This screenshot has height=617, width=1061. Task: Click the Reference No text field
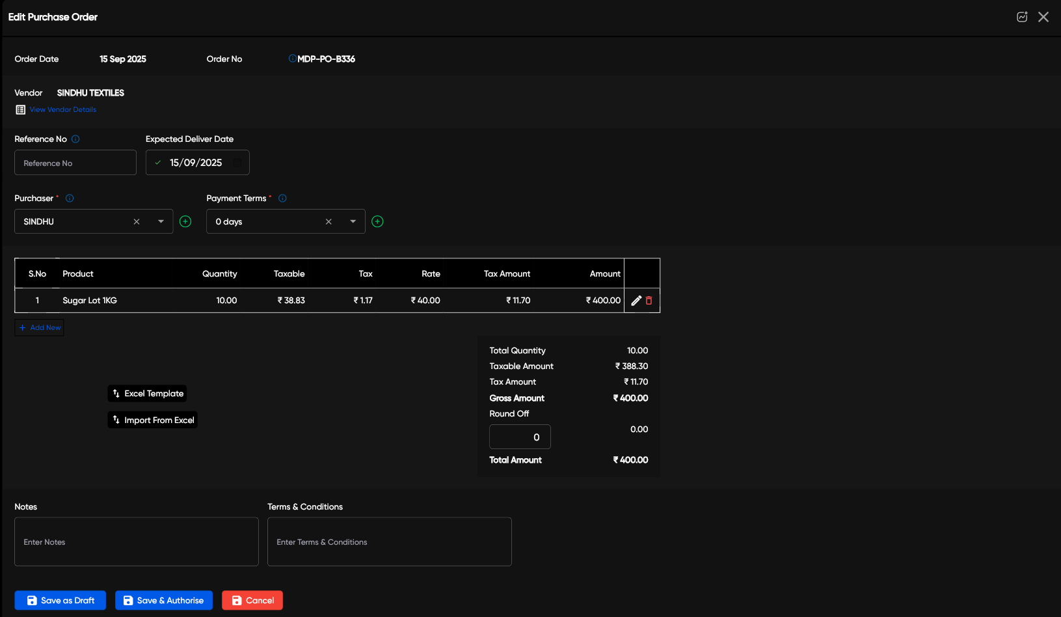click(75, 163)
